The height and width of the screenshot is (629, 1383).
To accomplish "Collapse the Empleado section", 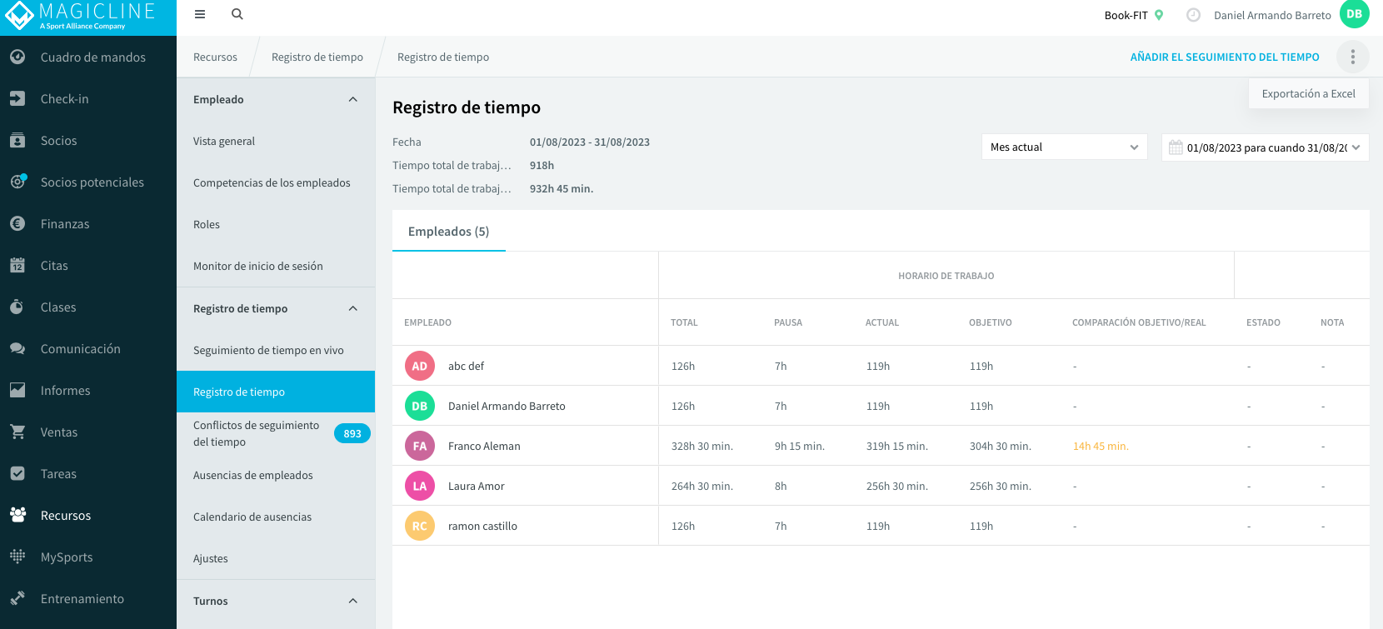I will 352,99.
